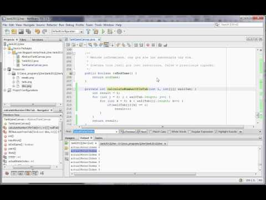
Task: Click the magnifier icon in editor toolbar
Action: [90, 45]
